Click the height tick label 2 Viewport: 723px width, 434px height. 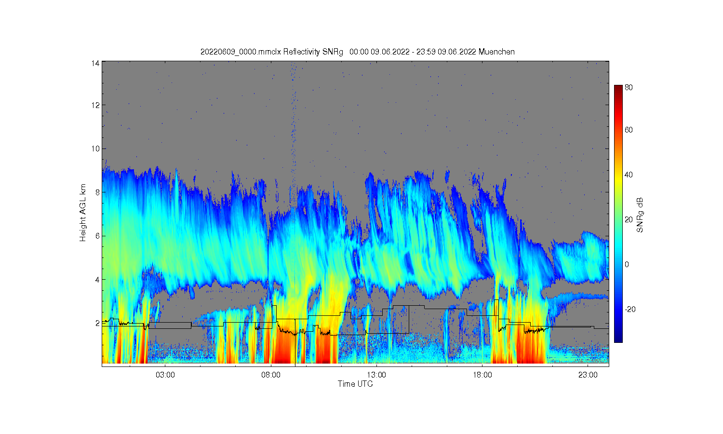point(97,323)
